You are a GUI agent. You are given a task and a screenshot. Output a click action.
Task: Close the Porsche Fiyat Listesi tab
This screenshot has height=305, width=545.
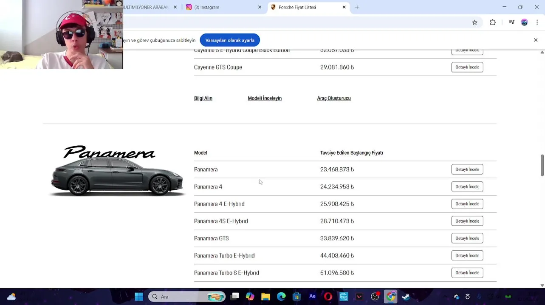(x=344, y=7)
